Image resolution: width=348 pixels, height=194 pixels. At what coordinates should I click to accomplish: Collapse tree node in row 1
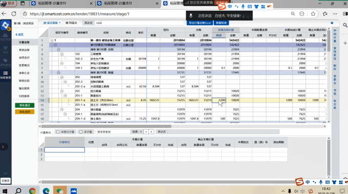pos(52,40)
